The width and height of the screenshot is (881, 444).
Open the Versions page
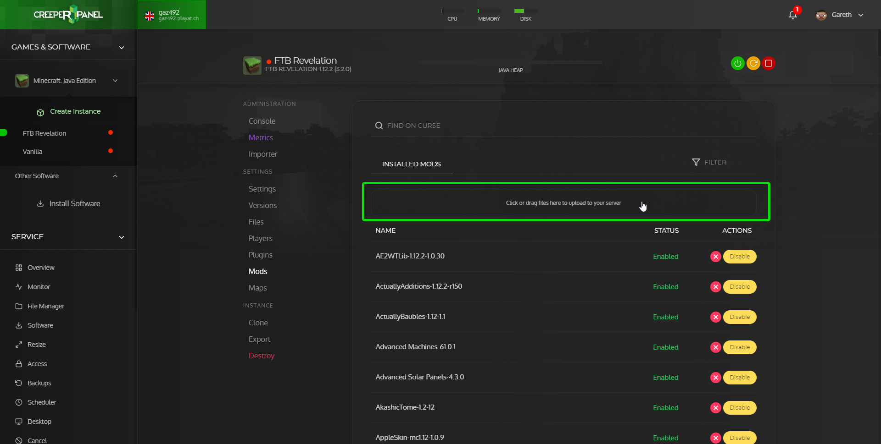click(262, 205)
